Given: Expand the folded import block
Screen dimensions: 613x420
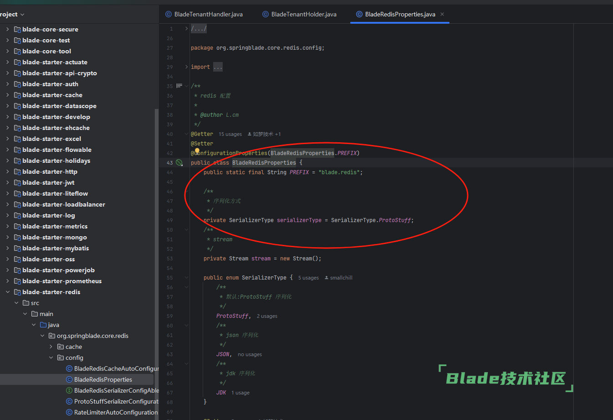Looking at the screenshot, I should [x=186, y=67].
